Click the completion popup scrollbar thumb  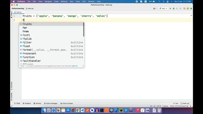coord(84,29)
